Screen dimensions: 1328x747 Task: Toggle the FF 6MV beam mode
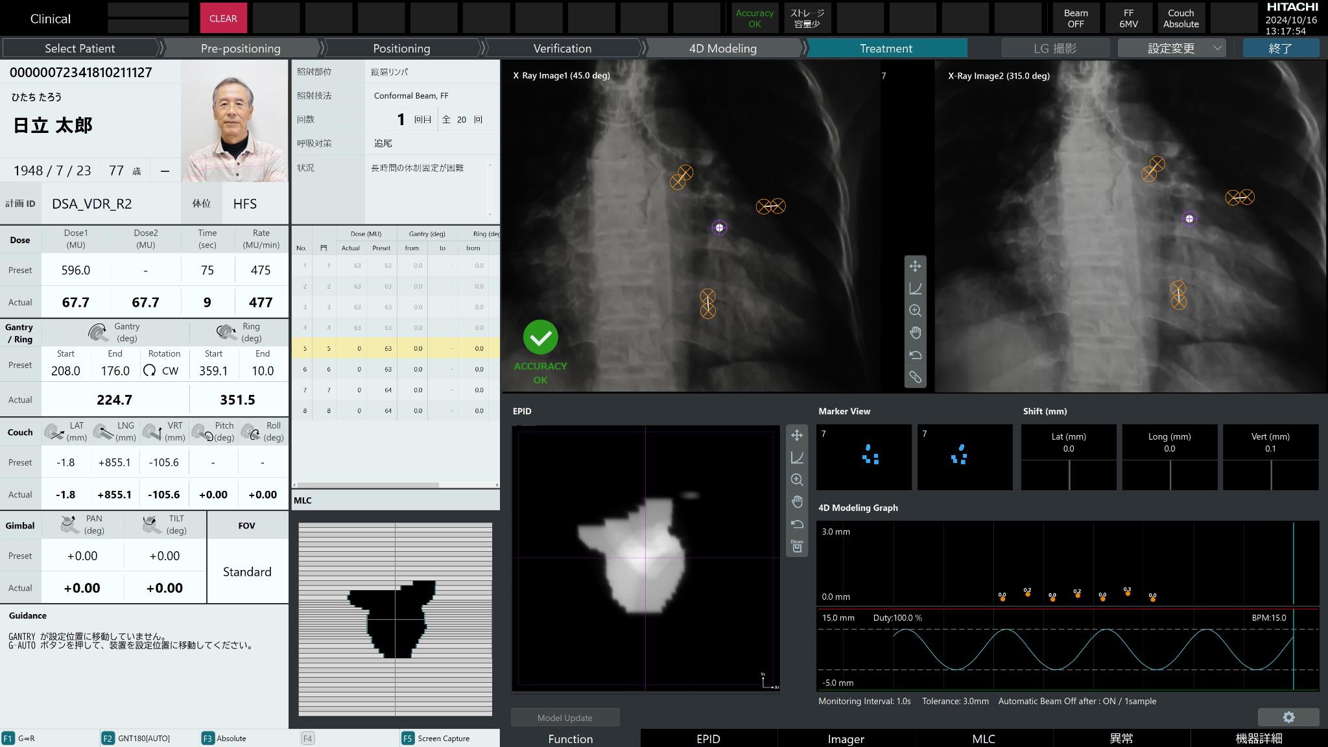tap(1128, 18)
